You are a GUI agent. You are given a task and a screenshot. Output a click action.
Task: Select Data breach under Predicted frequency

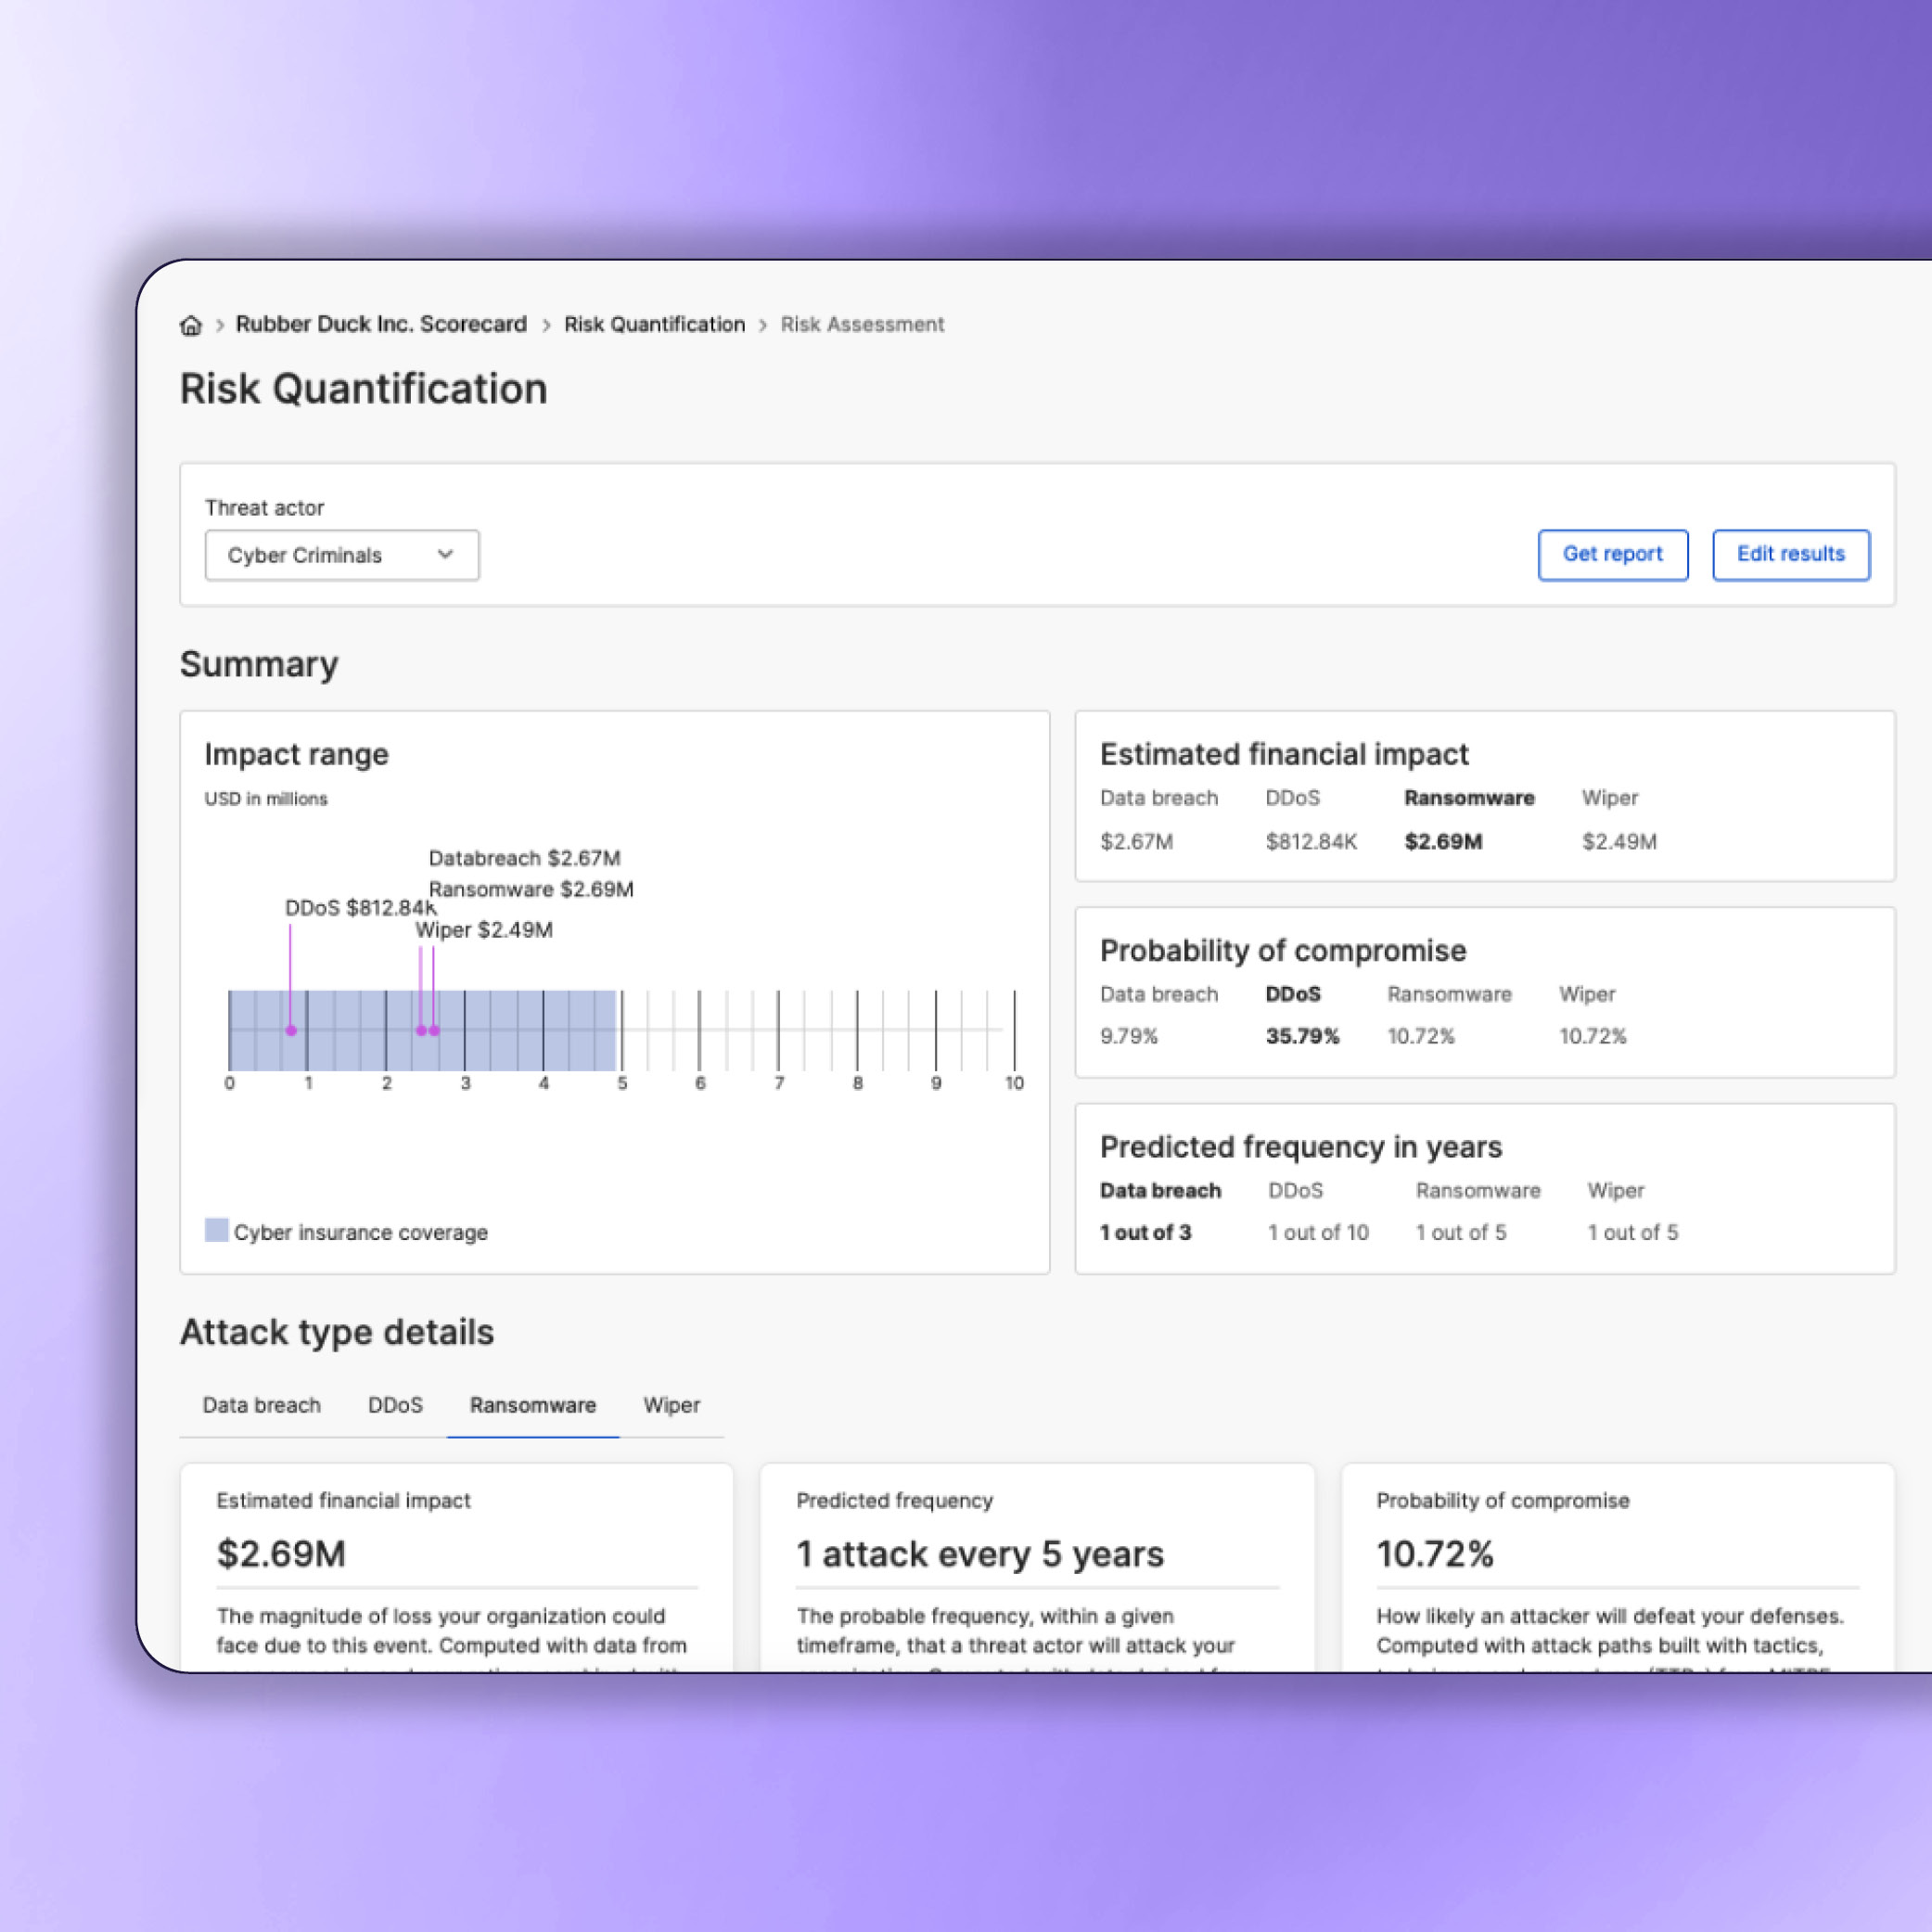[1160, 1190]
